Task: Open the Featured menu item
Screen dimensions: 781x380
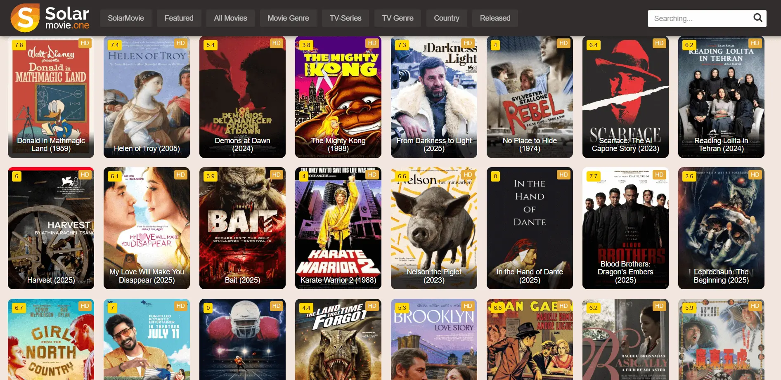Action: pyautogui.click(x=179, y=18)
